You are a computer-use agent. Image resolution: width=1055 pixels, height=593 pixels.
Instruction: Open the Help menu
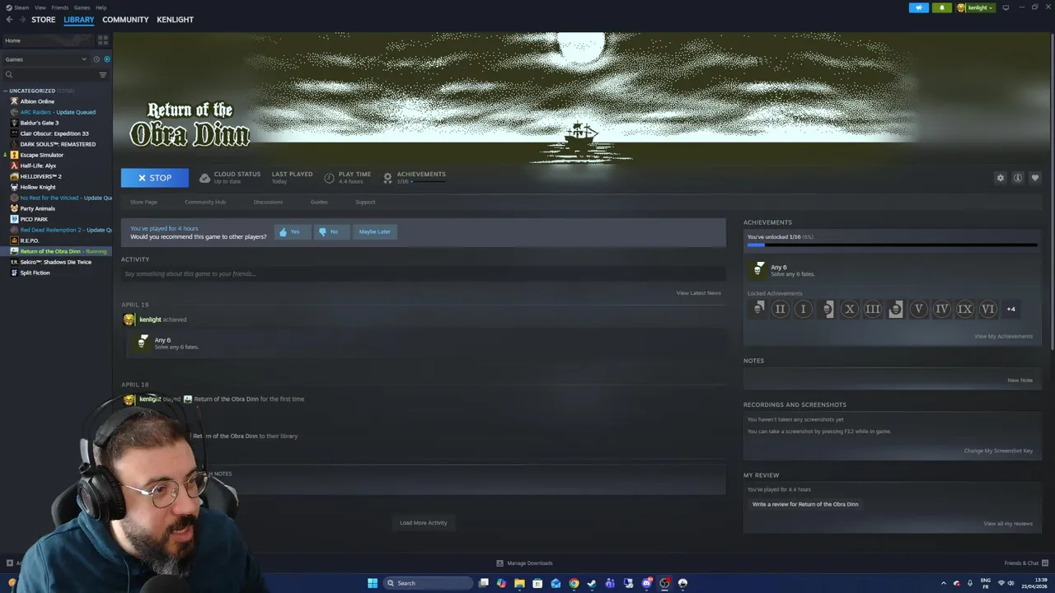[x=101, y=7]
